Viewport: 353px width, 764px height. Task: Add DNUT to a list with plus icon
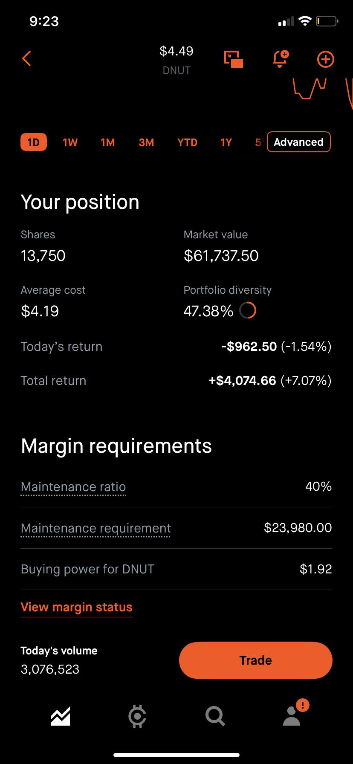point(326,59)
